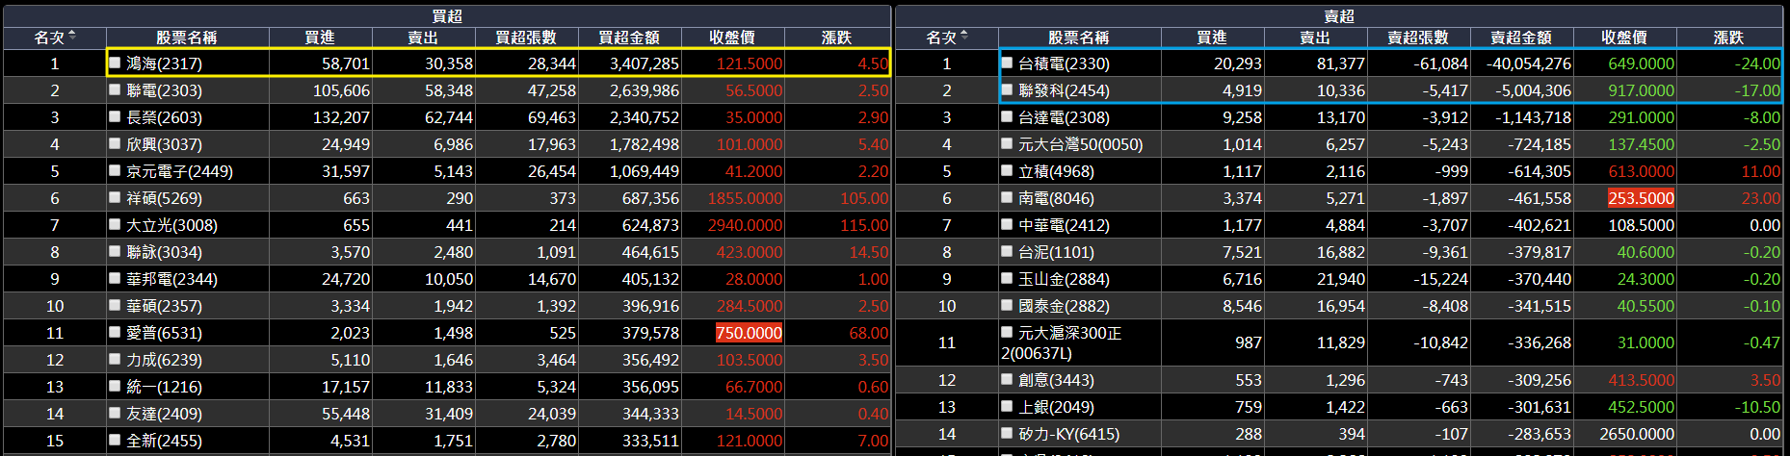
Task: Click net sell amount -40,054,276
Action: (x=1529, y=63)
